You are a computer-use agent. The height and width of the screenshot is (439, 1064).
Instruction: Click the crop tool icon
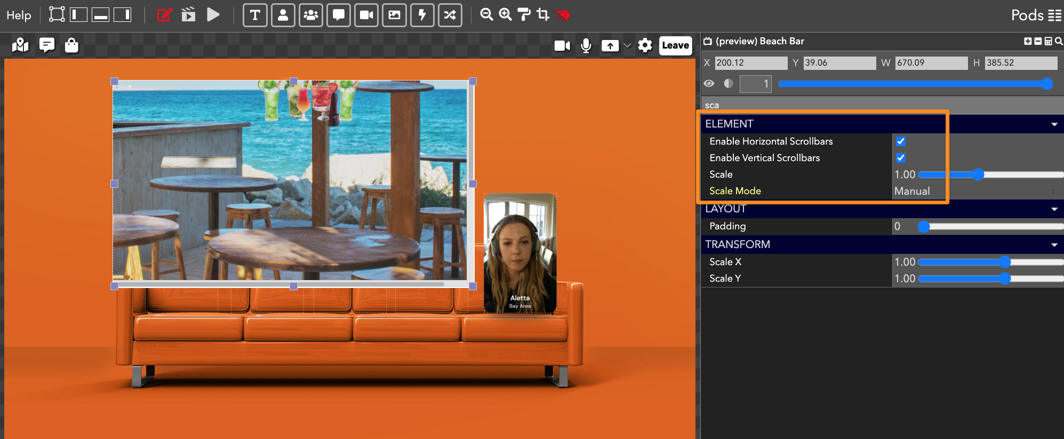[543, 14]
